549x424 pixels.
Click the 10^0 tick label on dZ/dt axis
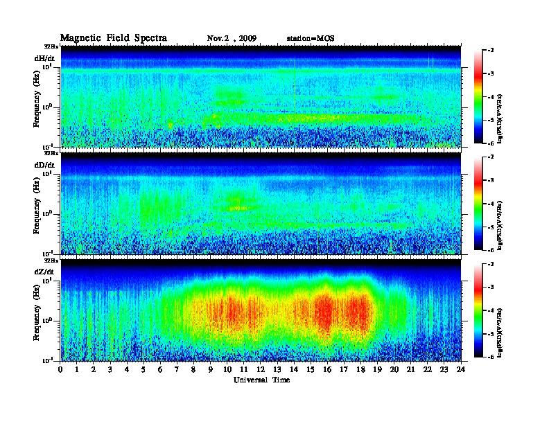point(47,321)
